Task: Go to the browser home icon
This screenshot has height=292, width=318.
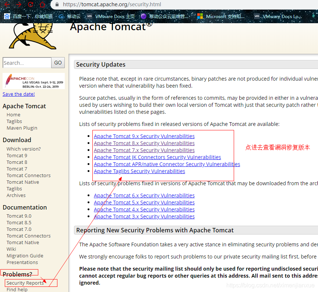Action: coord(42,4)
